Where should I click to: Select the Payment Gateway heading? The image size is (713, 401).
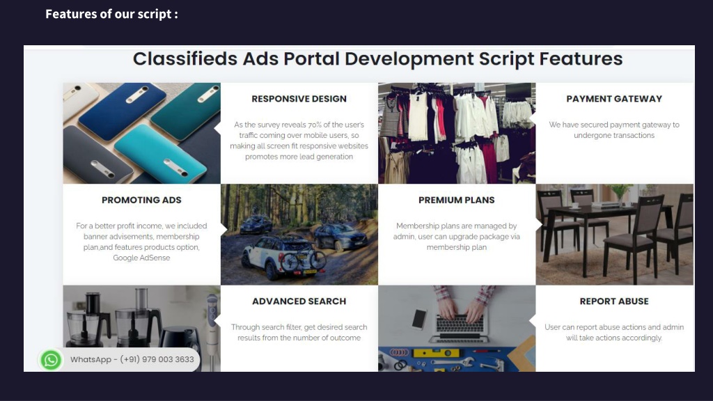(x=614, y=99)
